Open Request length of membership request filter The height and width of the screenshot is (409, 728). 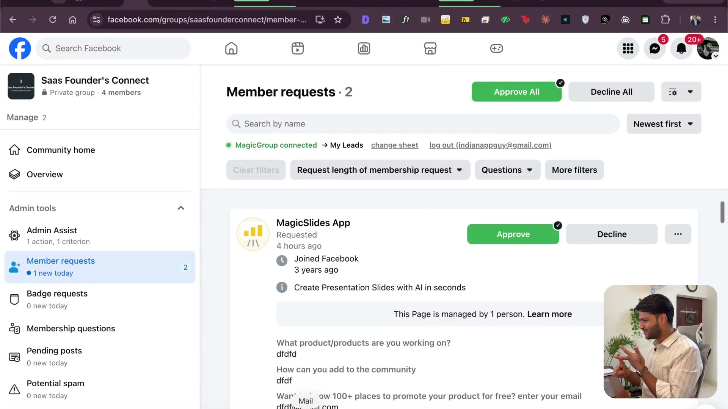click(380, 170)
